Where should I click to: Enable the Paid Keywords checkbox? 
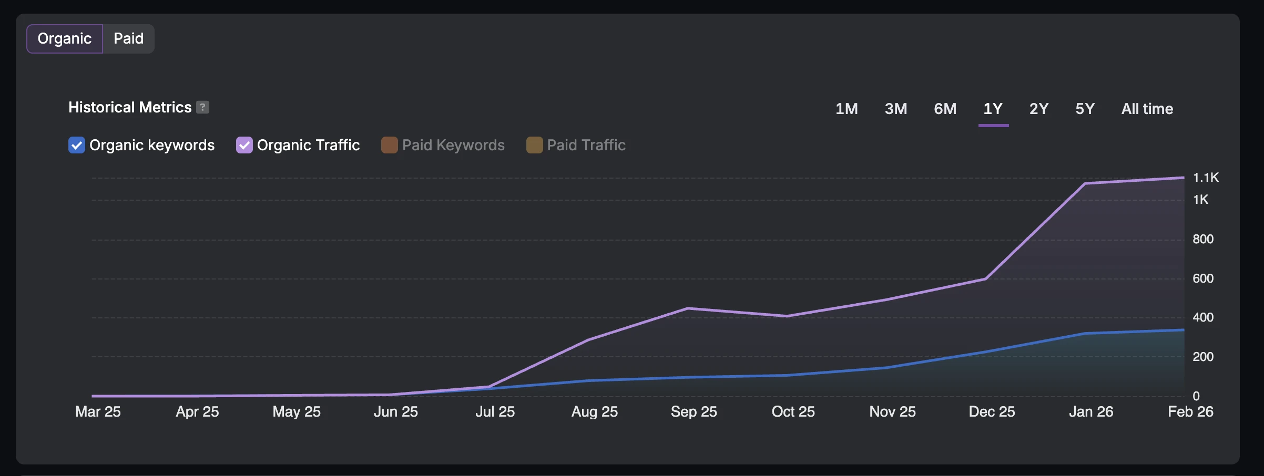point(389,145)
